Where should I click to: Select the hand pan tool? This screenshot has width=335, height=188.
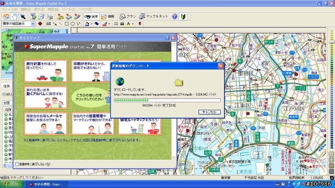[14, 16]
